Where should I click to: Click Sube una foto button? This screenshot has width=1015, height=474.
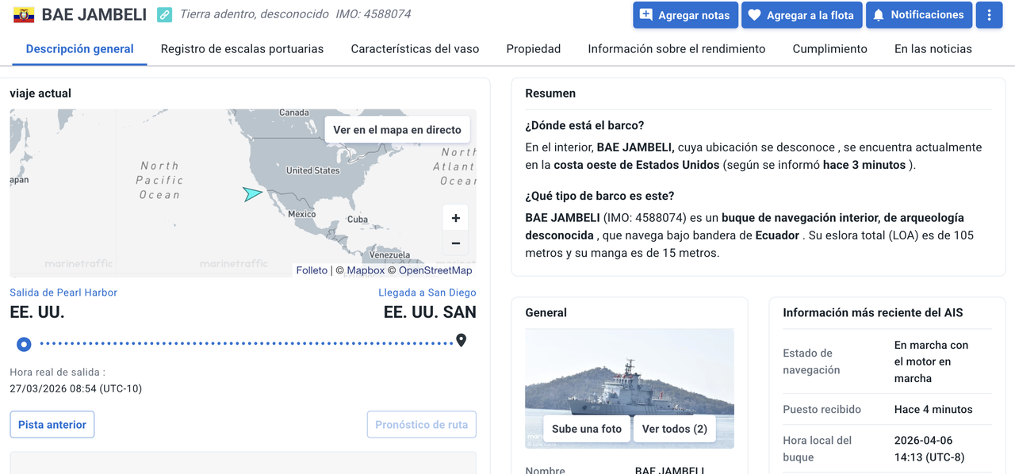pos(587,429)
